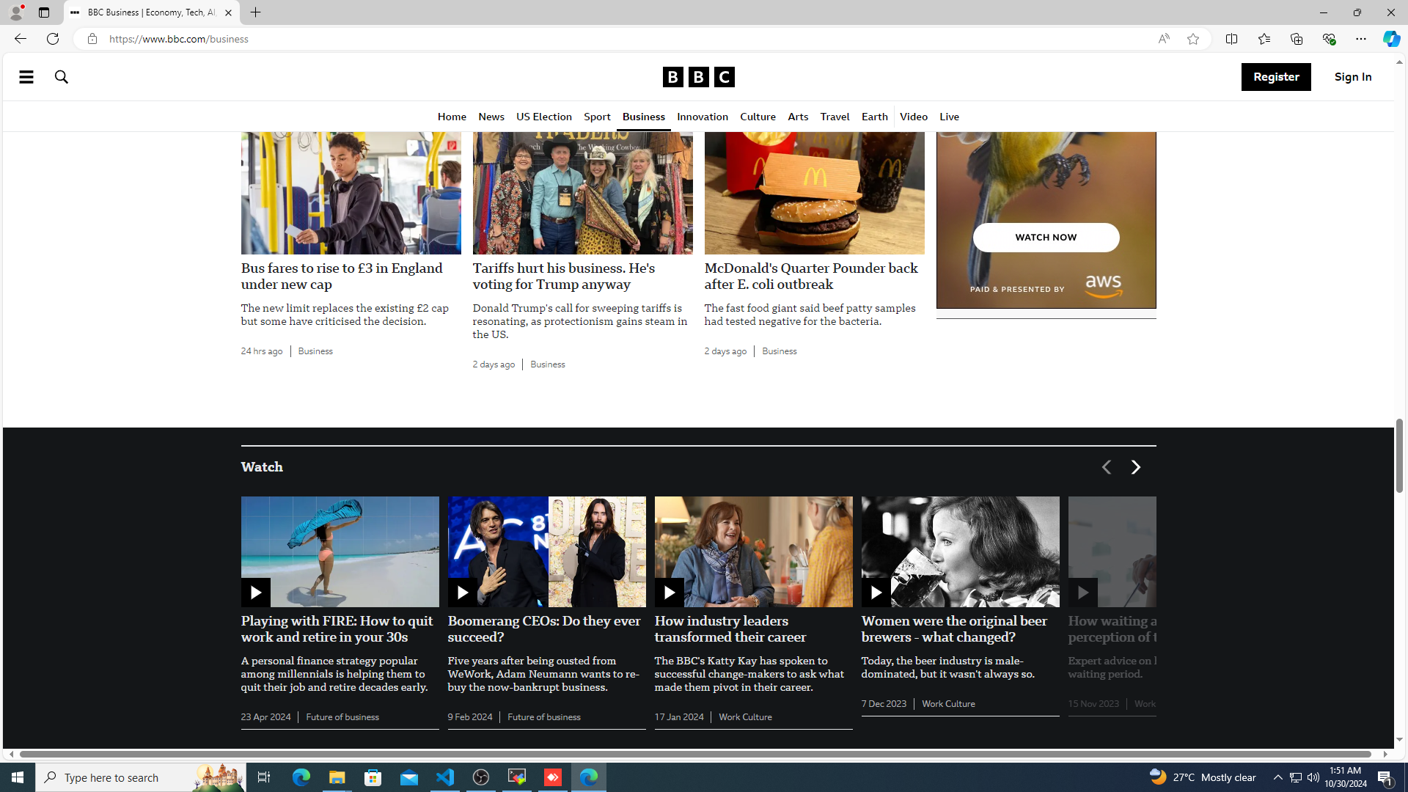Show hidden system tray icons
Viewport: 1408px width, 792px height.
(1277, 777)
